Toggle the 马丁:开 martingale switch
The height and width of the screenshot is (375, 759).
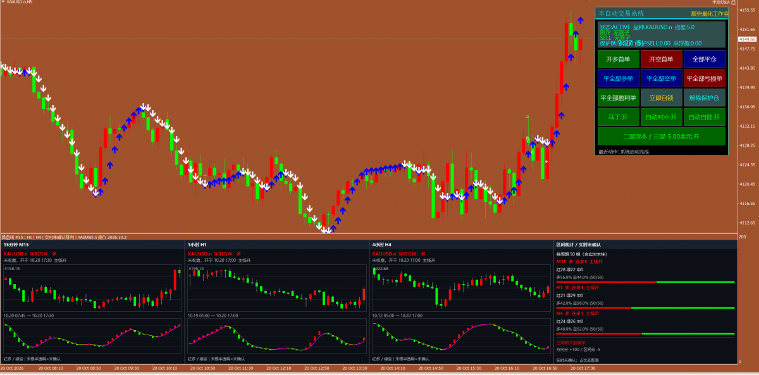click(618, 117)
